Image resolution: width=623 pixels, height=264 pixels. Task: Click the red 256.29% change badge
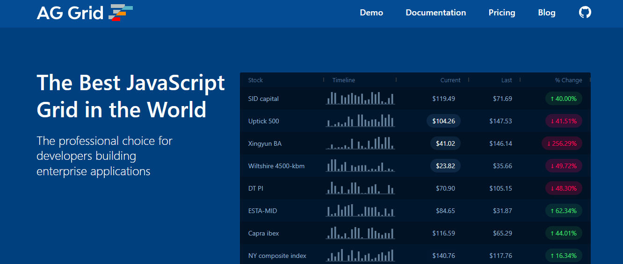point(562,143)
